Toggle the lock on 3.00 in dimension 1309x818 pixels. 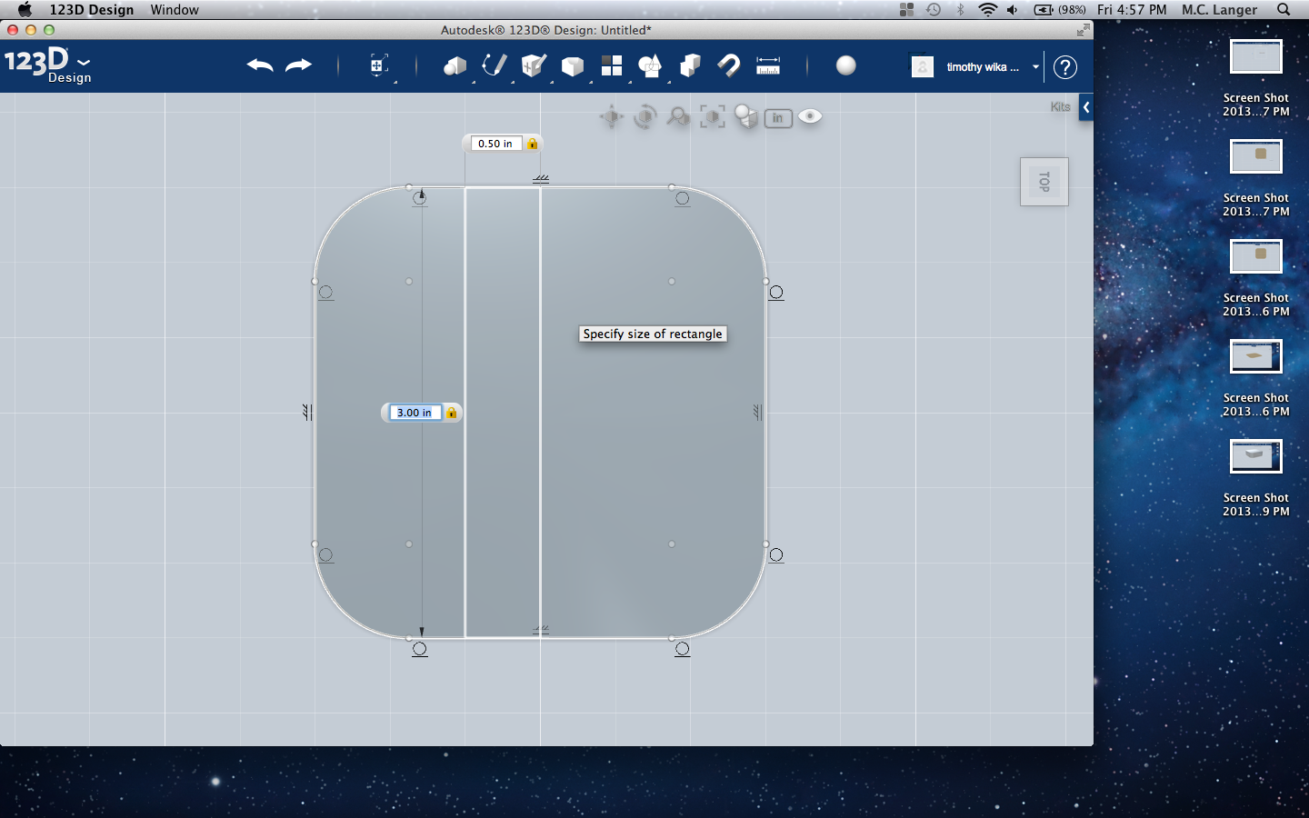[x=452, y=413]
